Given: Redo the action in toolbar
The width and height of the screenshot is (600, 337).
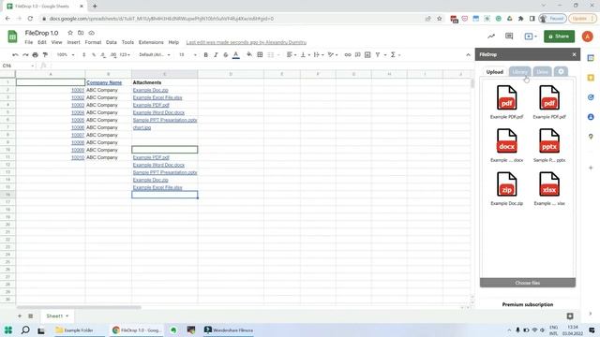Looking at the screenshot, I should [x=25, y=55].
